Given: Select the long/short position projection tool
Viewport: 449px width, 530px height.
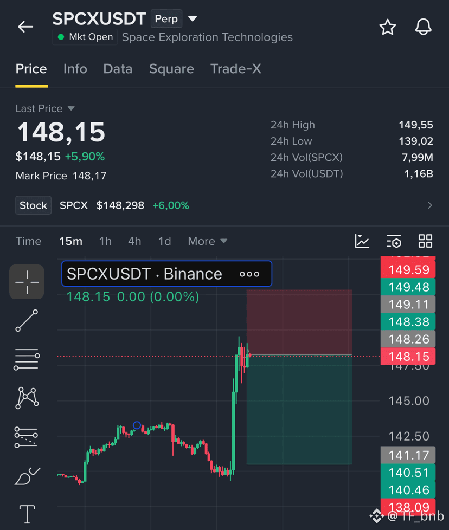Looking at the screenshot, I should pos(27,437).
